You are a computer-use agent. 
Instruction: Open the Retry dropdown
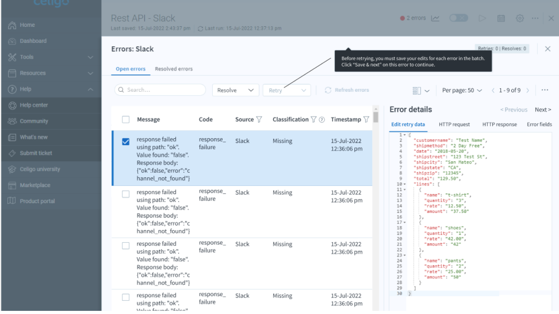[x=287, y=90]
